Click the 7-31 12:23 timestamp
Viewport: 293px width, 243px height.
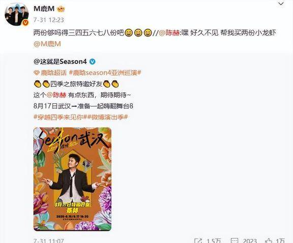point(49,20)
